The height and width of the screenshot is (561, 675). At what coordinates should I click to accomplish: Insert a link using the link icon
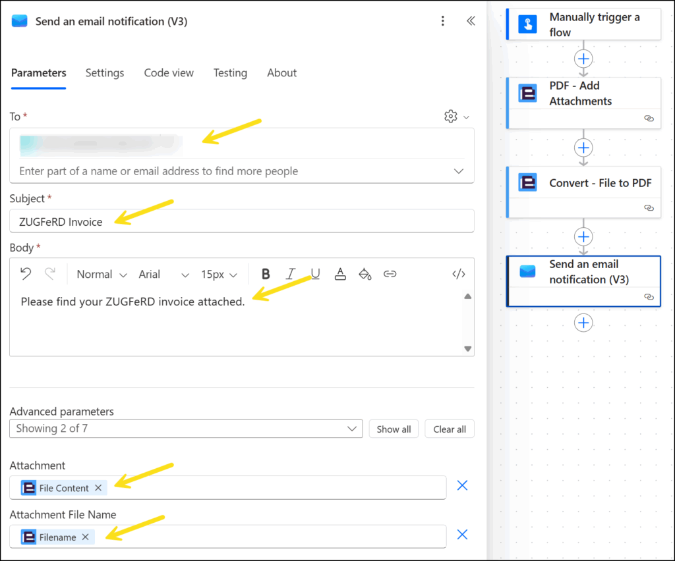click(390, 275)
